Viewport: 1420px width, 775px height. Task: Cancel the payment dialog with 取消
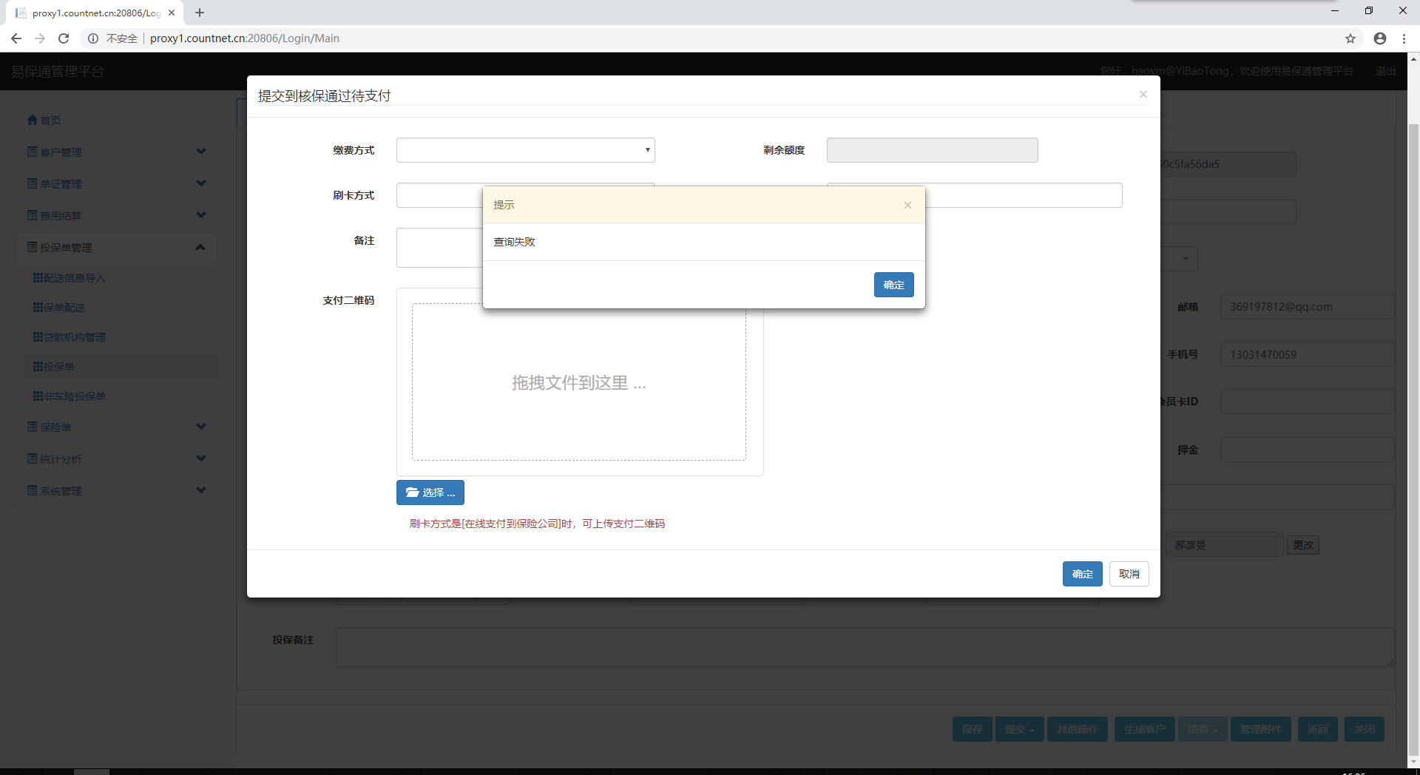(x=1129, y=574)
